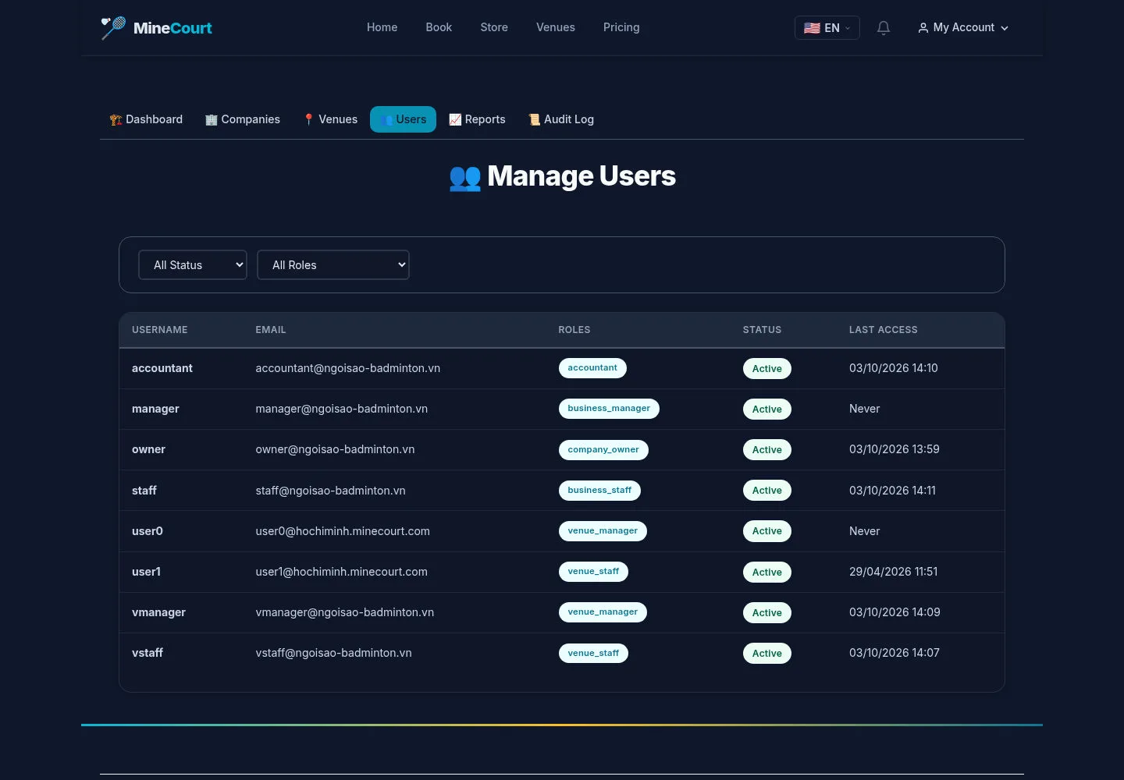Open the All Roles dropdown
Image resolution: width=1124 pixels, height=780 pixels.
click(x=333, y=265)
